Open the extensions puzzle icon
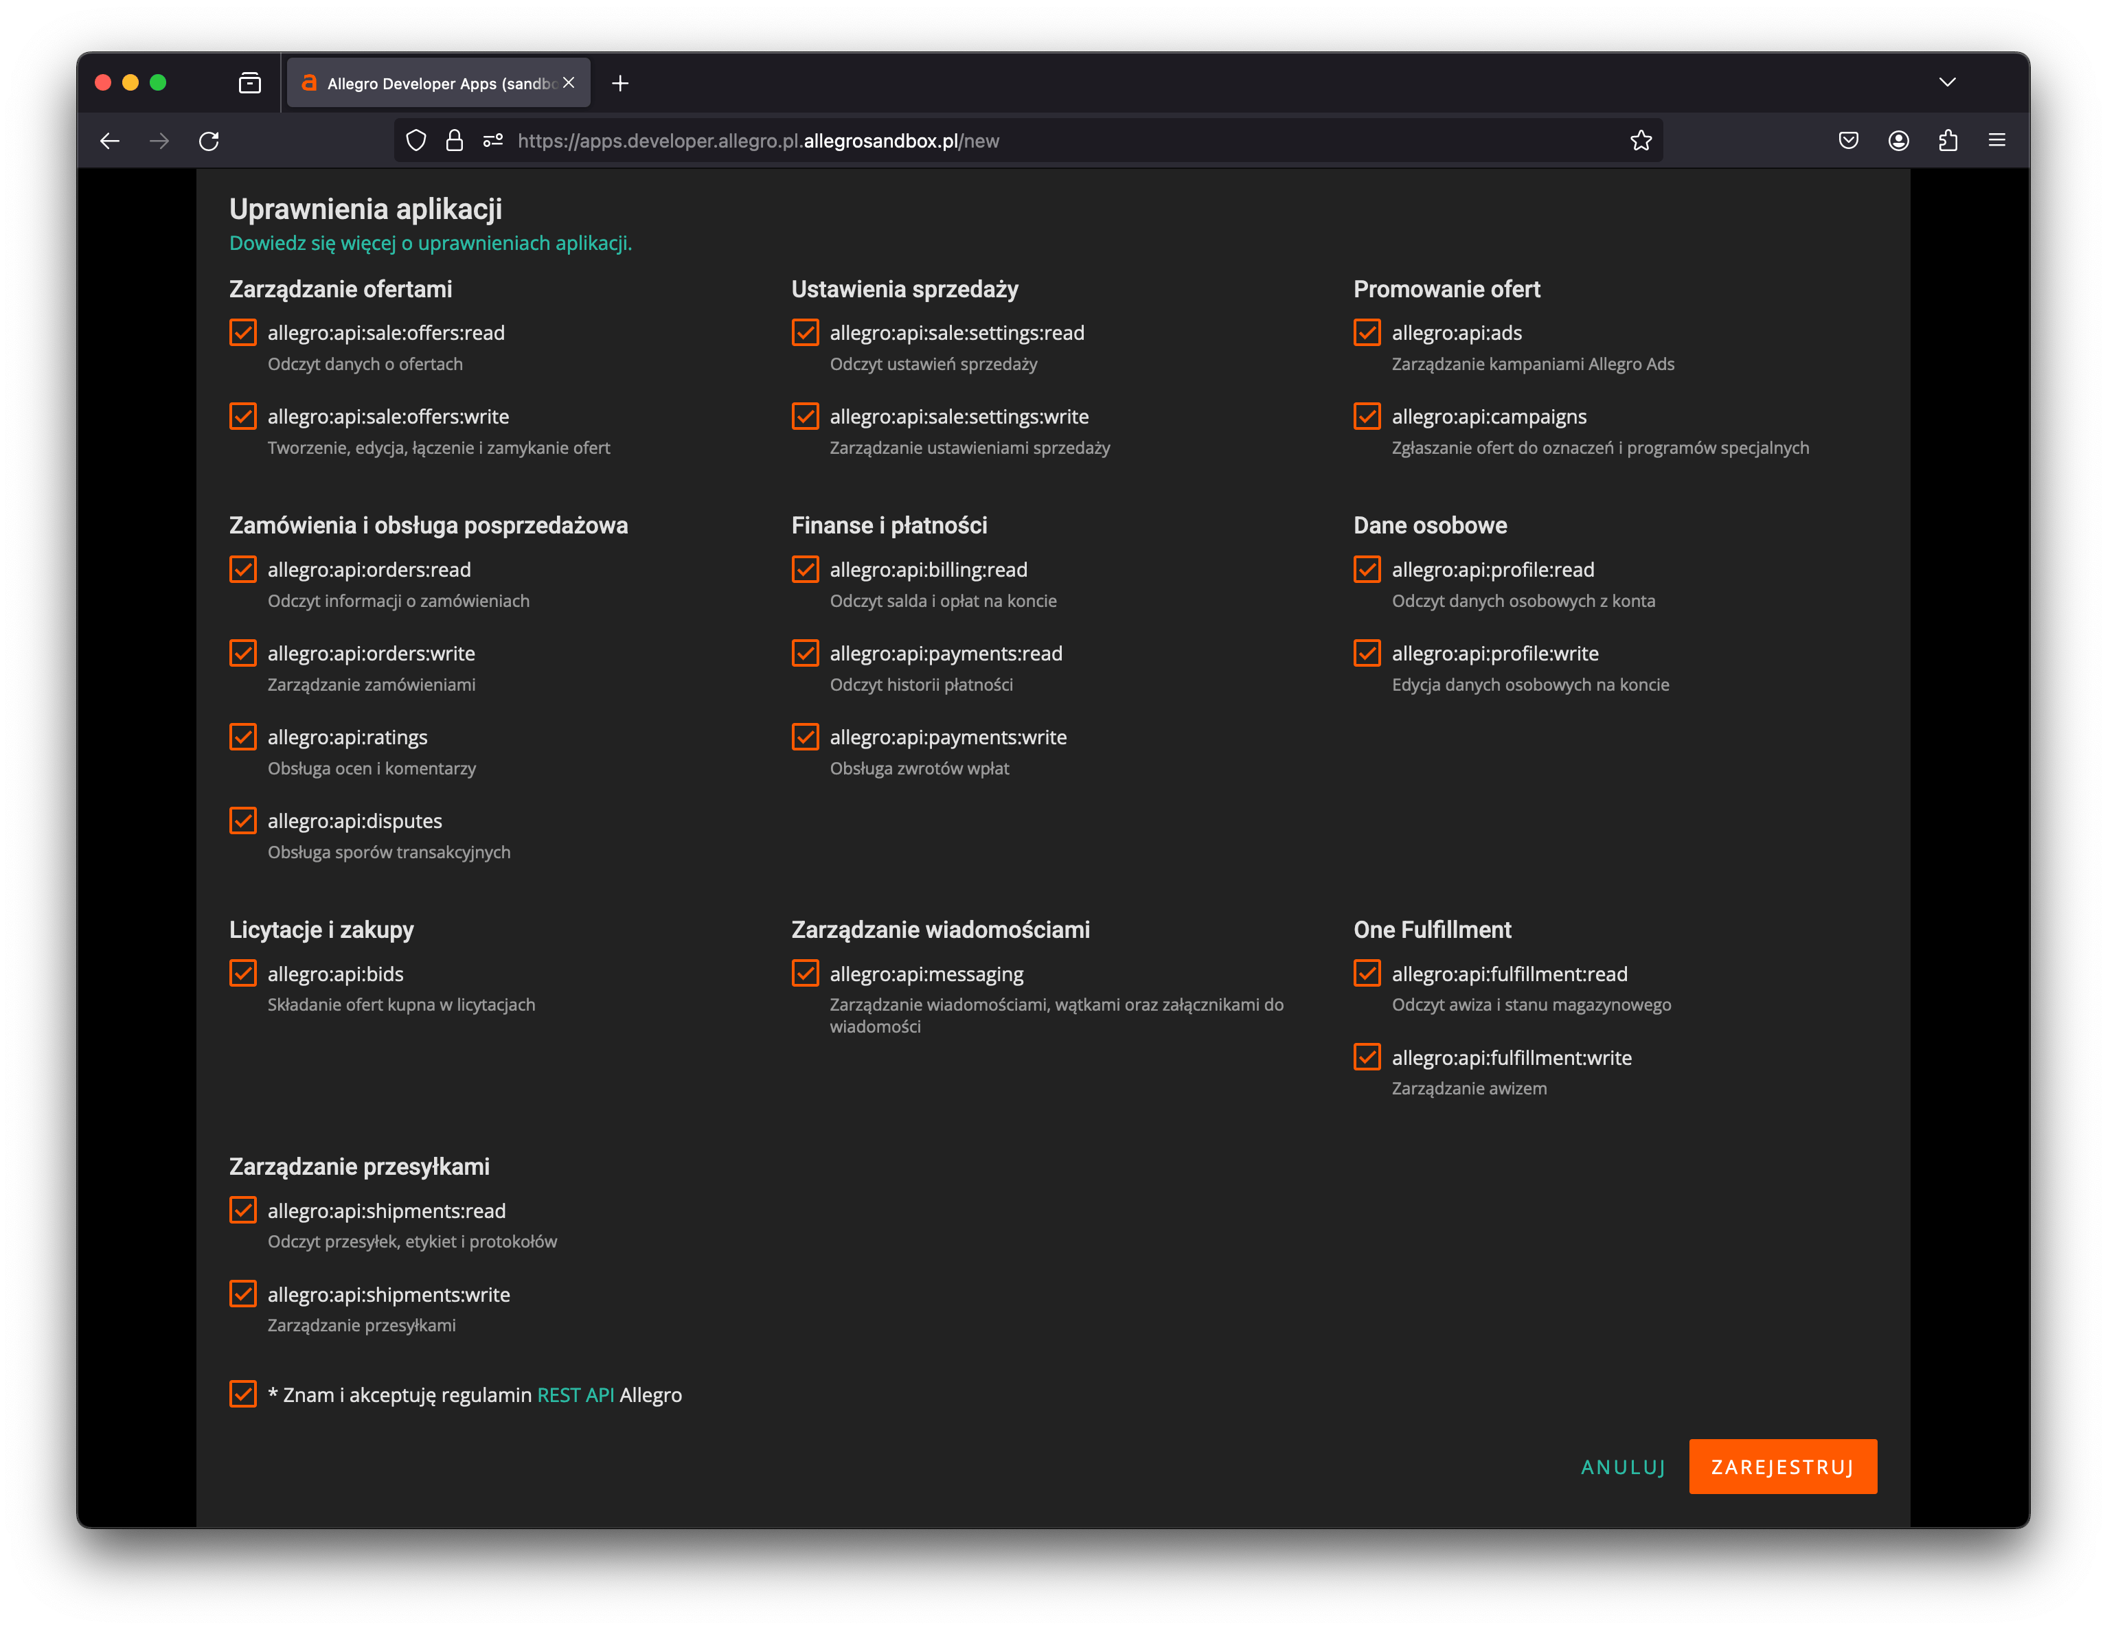Viewport: 2107px width, 1630px height. [x=1948, y=141]
